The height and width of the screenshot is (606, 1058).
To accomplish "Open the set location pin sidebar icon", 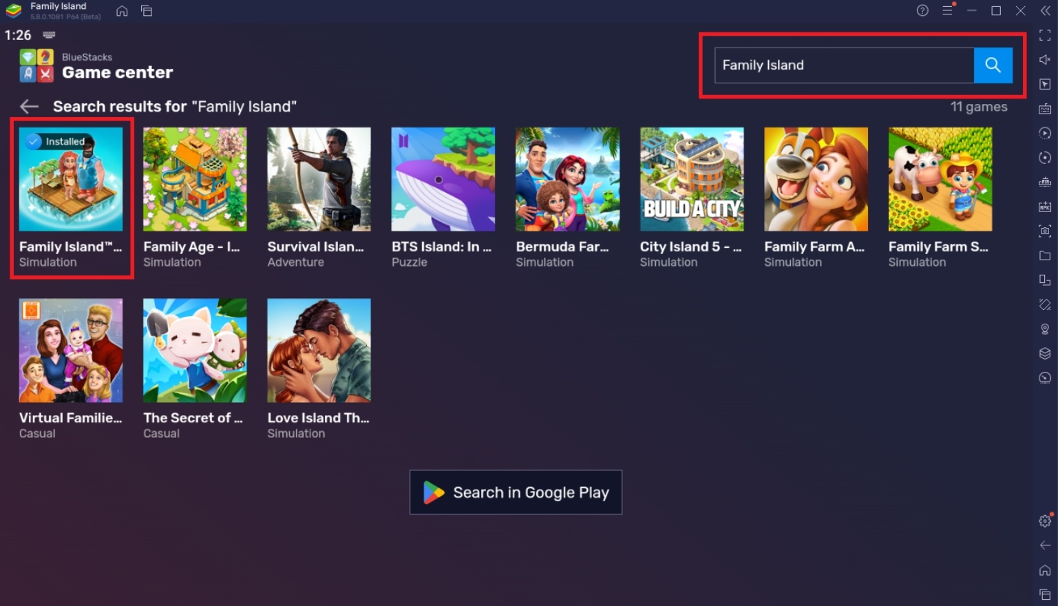I will point(1045,328).
